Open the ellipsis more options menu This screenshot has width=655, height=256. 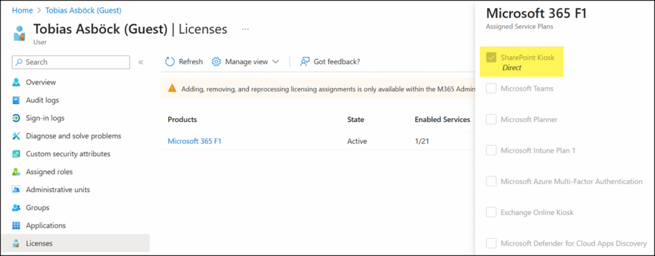pyautogui.click(x=246, y=29)
